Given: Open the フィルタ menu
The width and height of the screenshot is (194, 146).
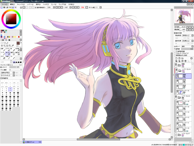Looking at the screenshot, I should 46,4.
